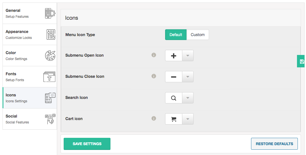Click the Fonts folder icon
The width and height of the screenshot is (306, 155).
click(x=49, y=77)
